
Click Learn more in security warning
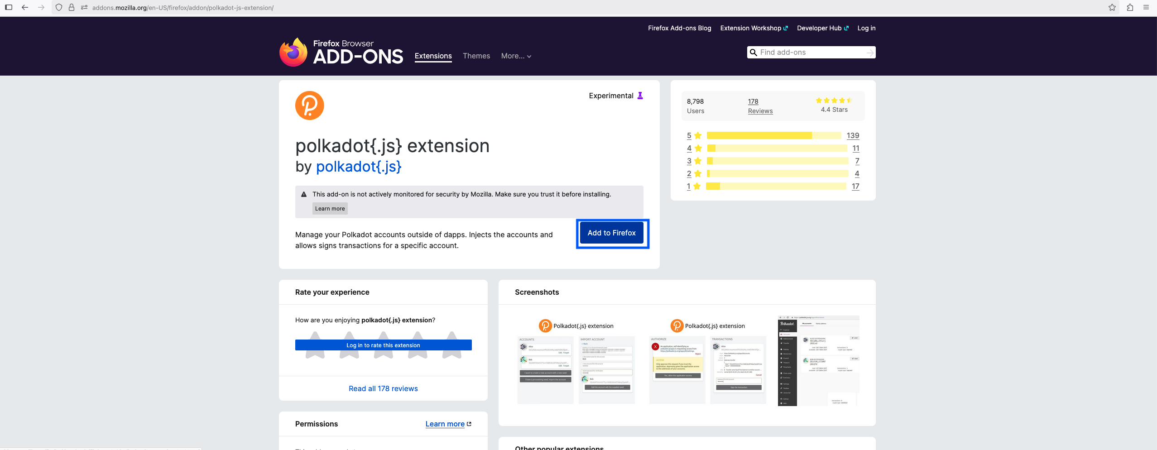[x=330, y=208]
